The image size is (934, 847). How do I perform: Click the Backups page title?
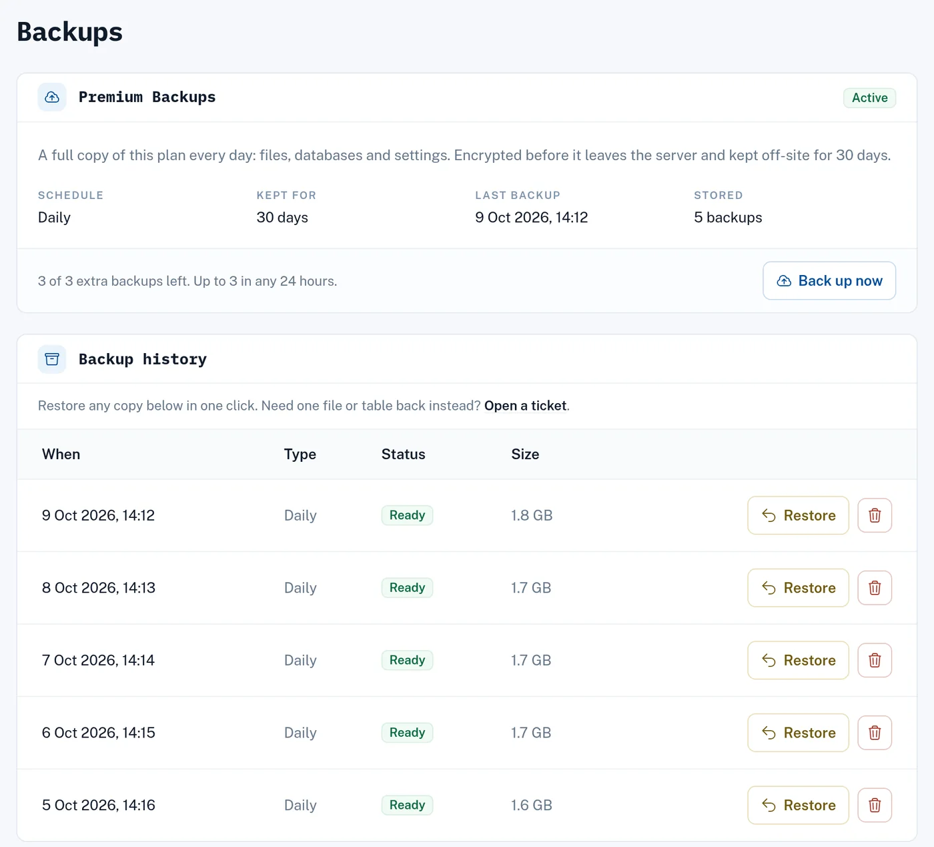tap(70, 32)
